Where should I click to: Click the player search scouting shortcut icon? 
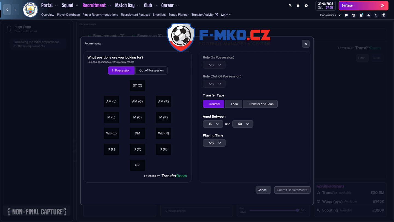pyautogui.click(x=369, y=15)
